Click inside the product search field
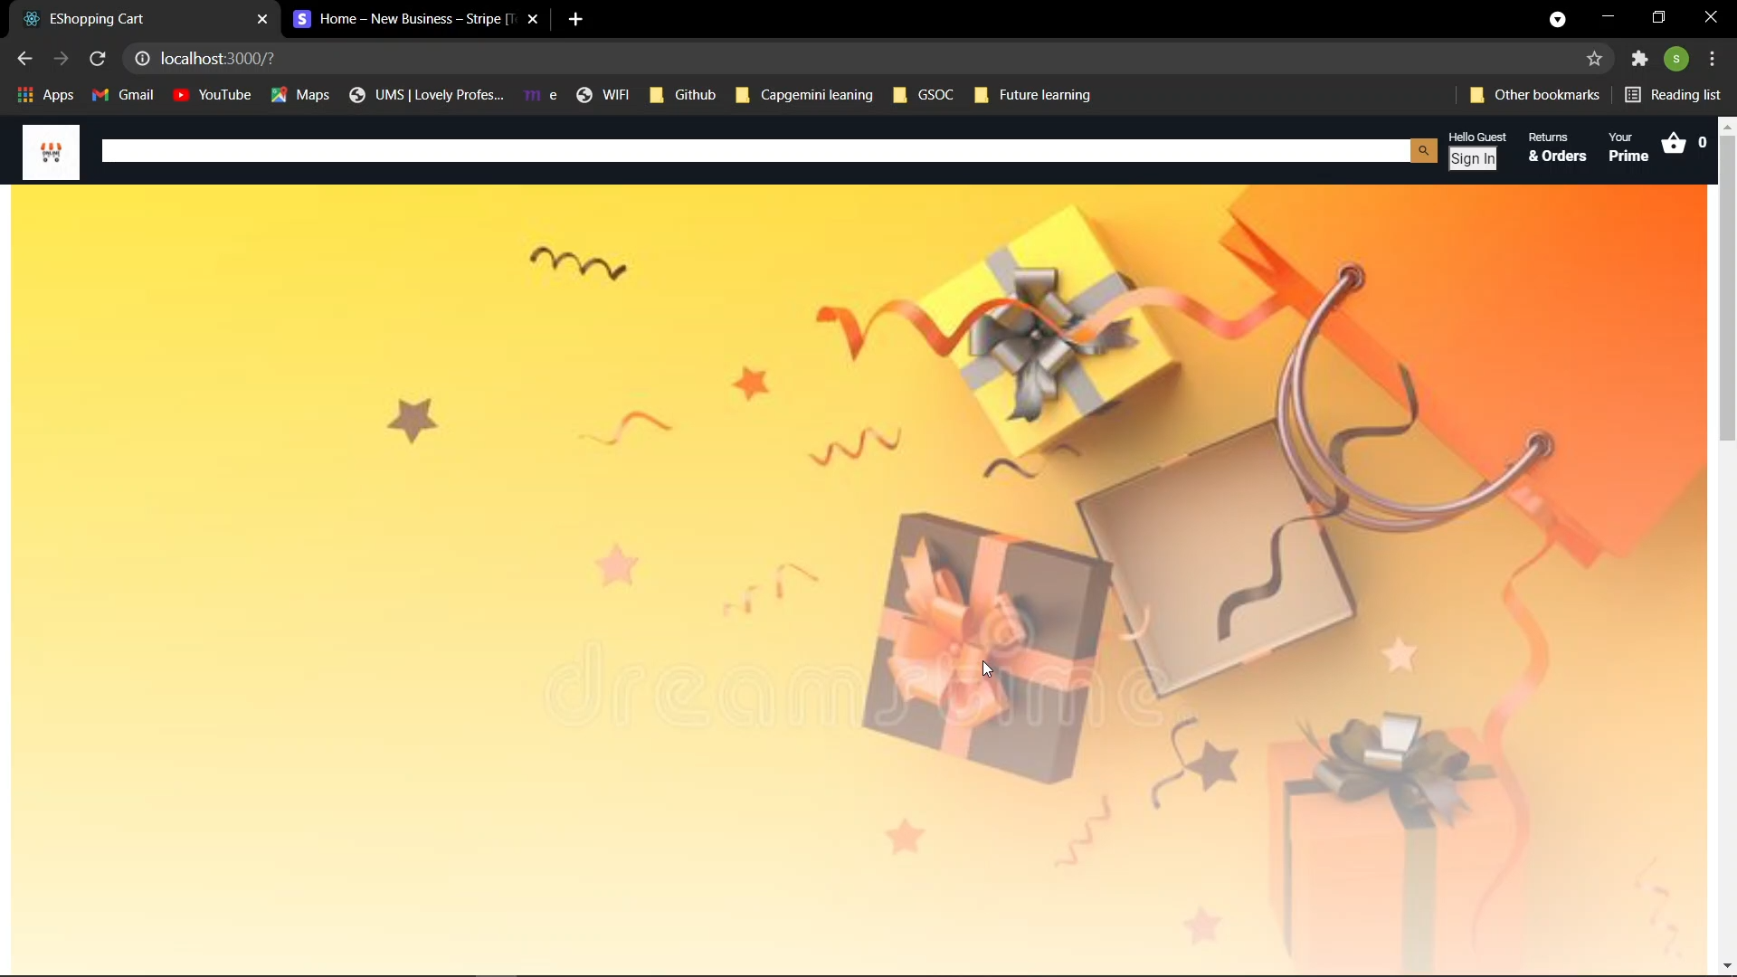 755,151
